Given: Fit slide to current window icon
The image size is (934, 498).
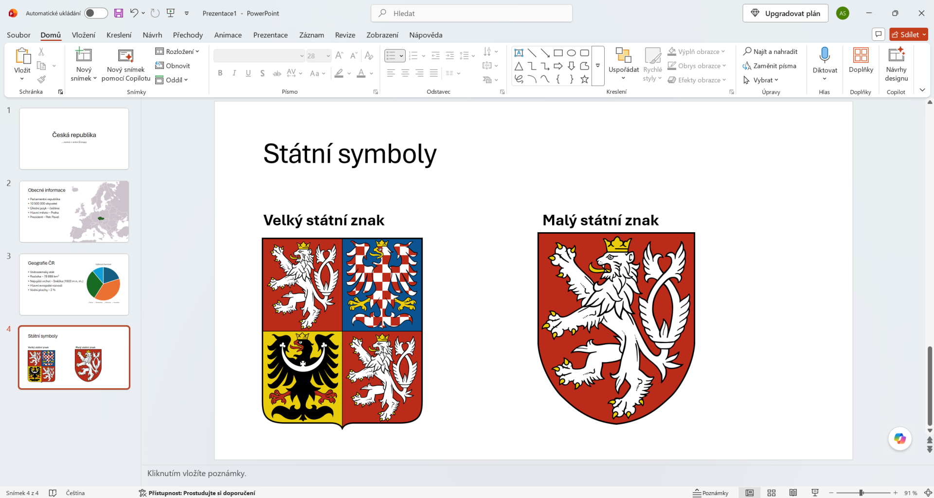Looking at the screenshot, I should (928, 493).
